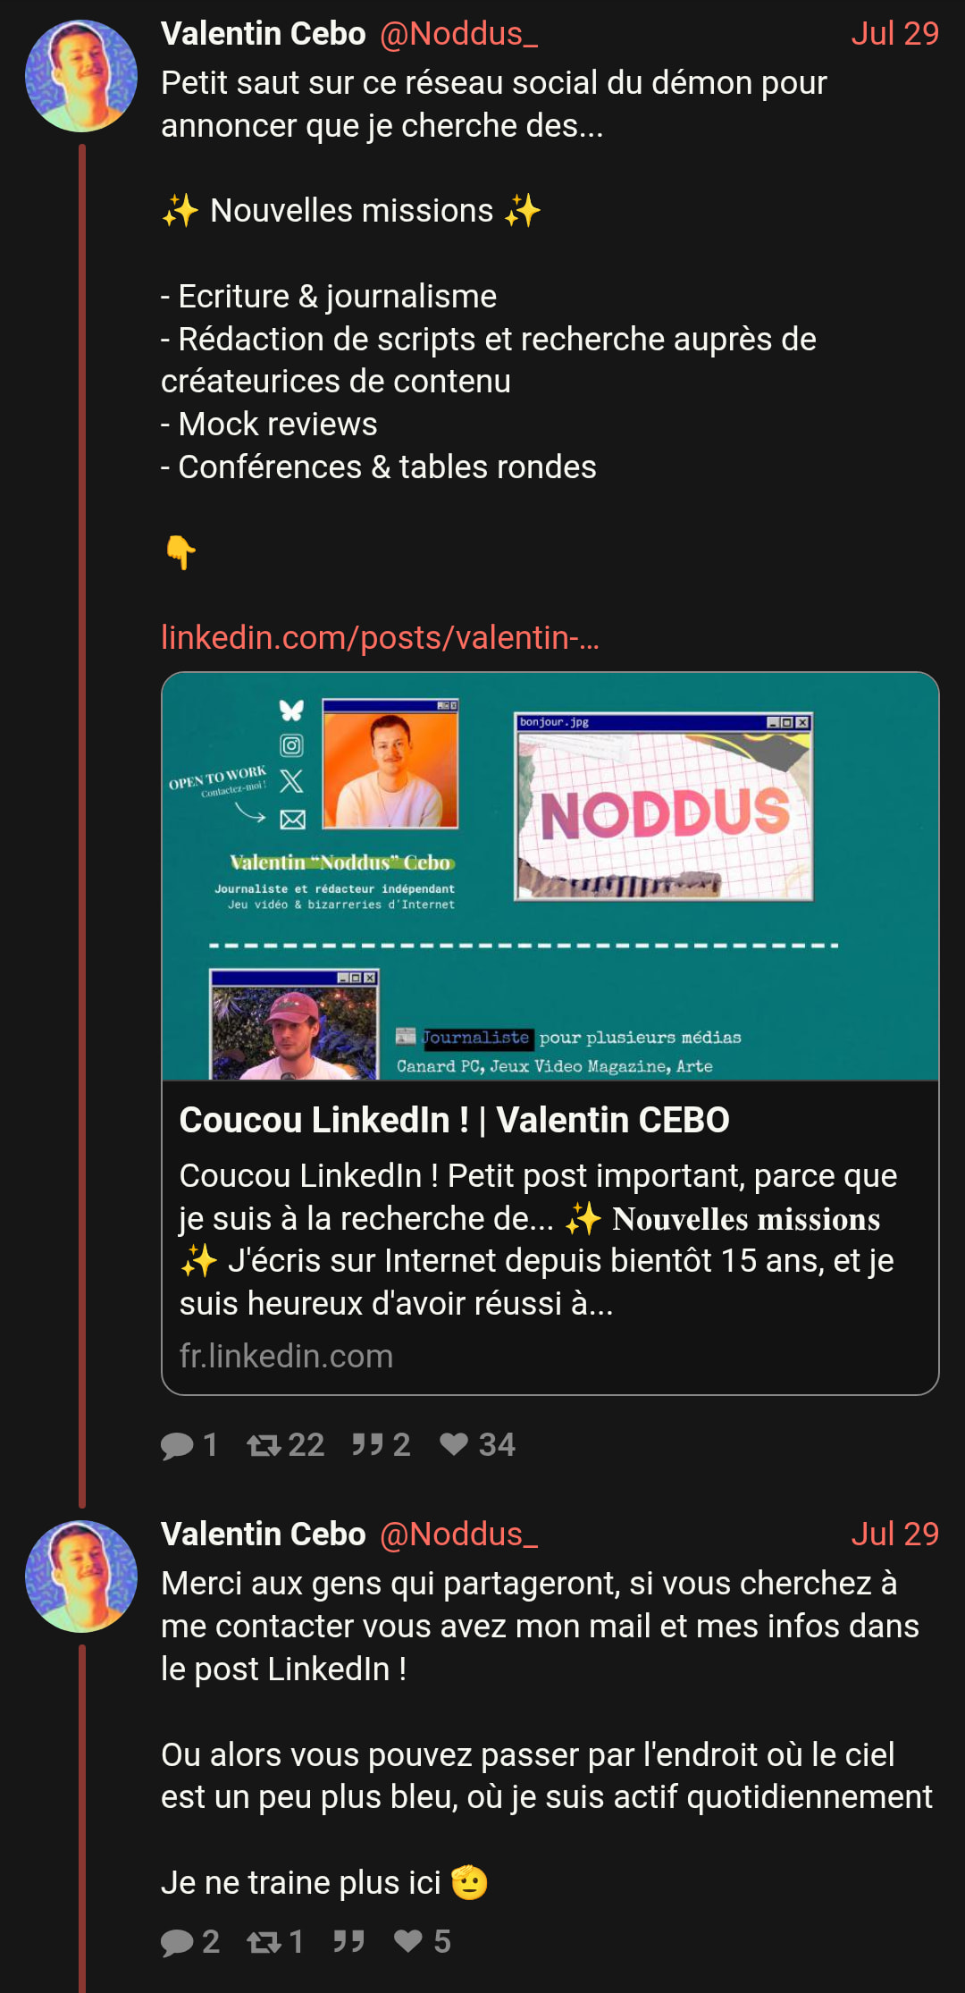Open the Jul 29 date on second post
Viewport: 965px width, 1993px height.
(x=894, y=1534)
